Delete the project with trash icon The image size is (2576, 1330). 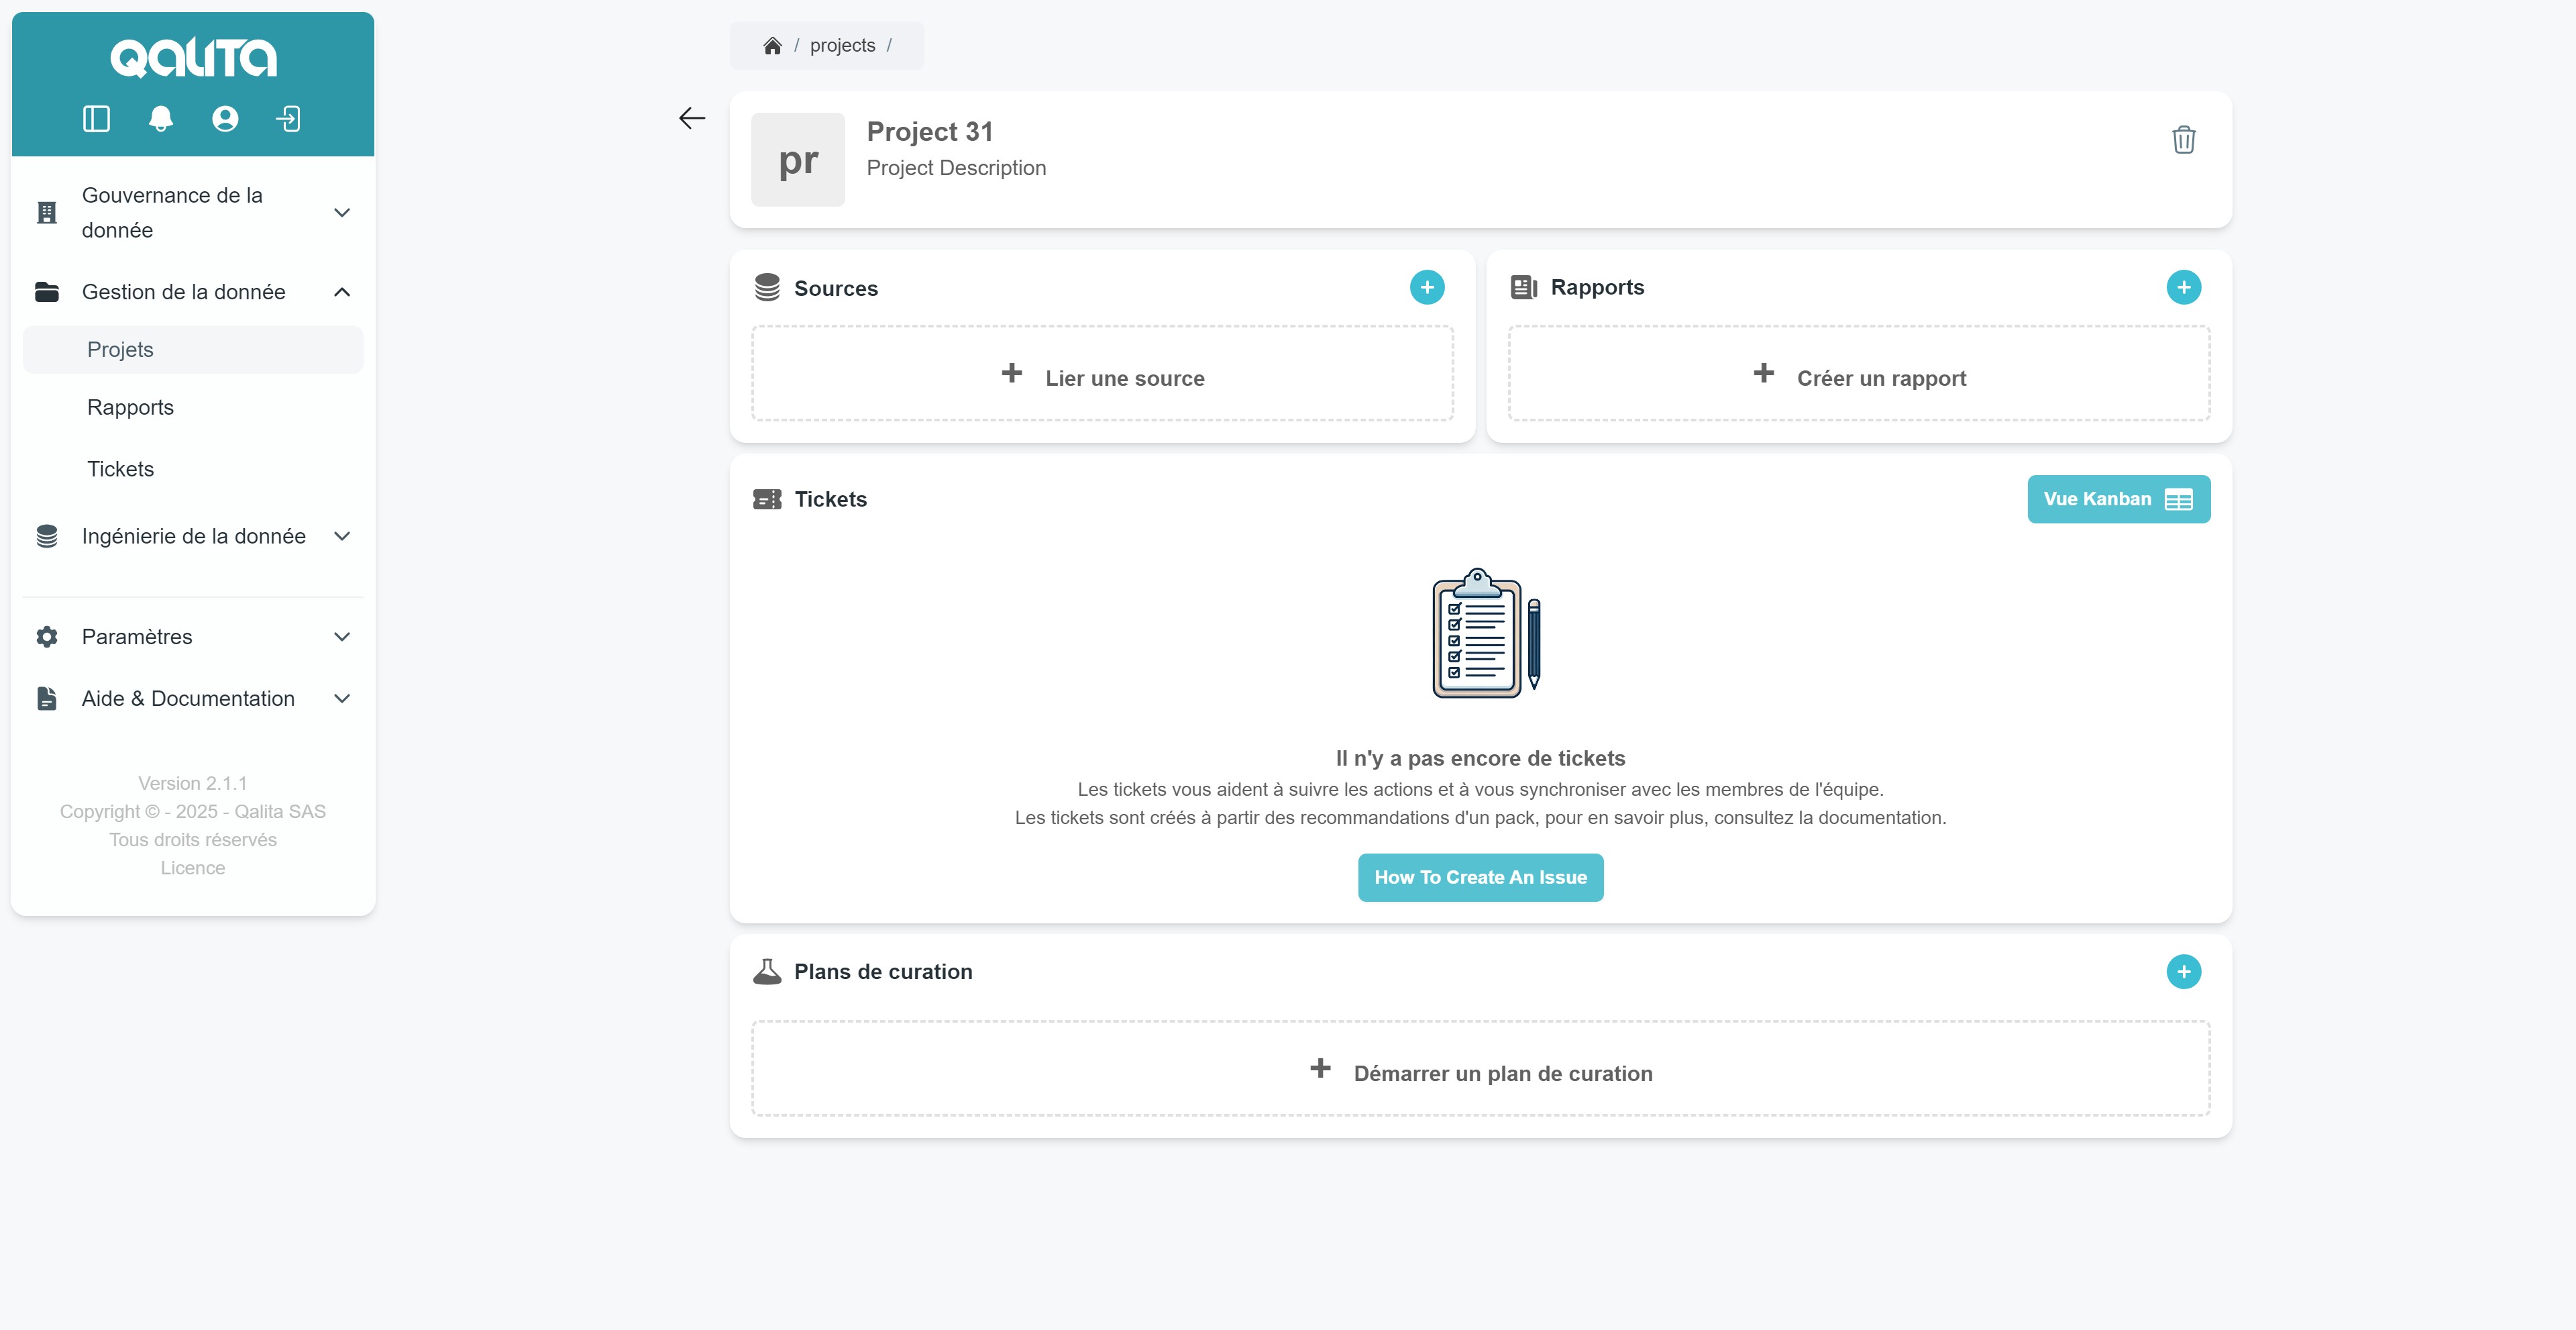click(2183, 139)
